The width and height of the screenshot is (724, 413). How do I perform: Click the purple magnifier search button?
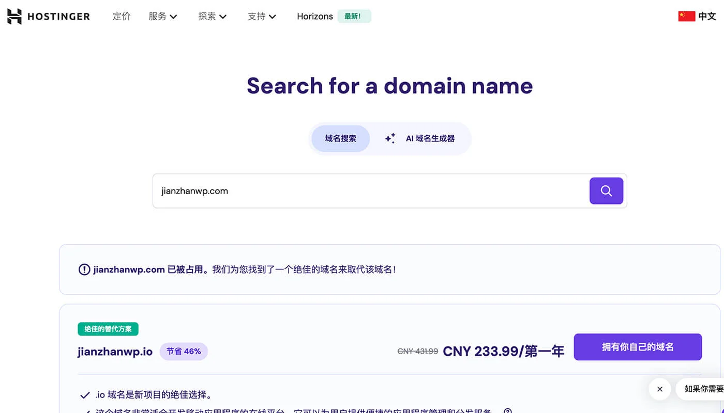tap(606, 191)
